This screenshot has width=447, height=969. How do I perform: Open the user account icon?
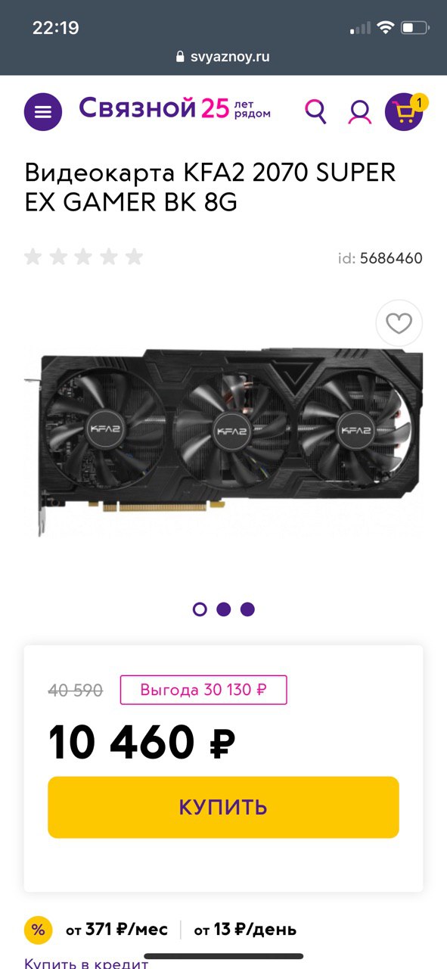click(359, 112)
